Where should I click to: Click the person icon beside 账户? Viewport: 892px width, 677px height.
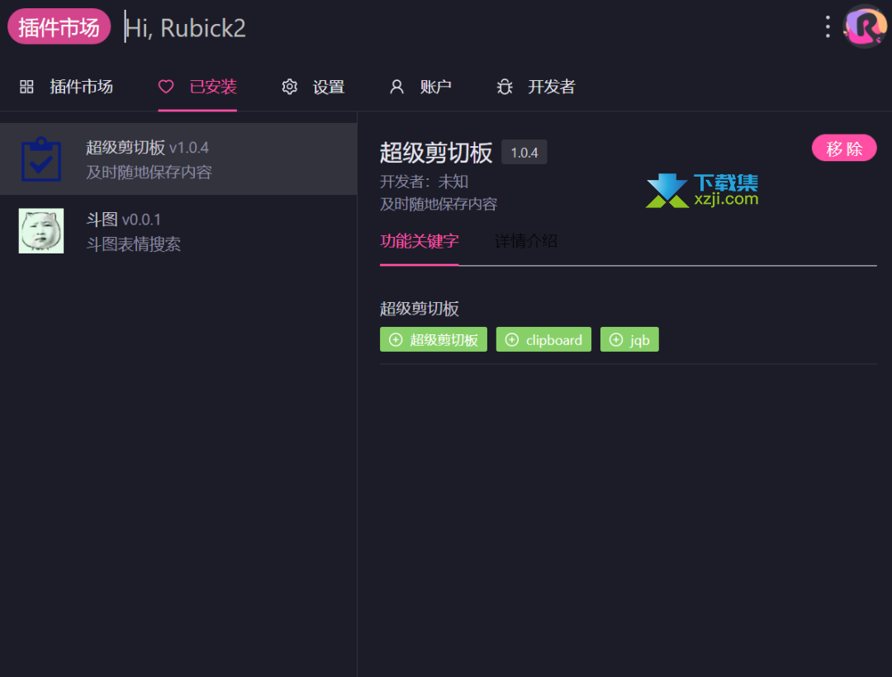click(396, 86)
